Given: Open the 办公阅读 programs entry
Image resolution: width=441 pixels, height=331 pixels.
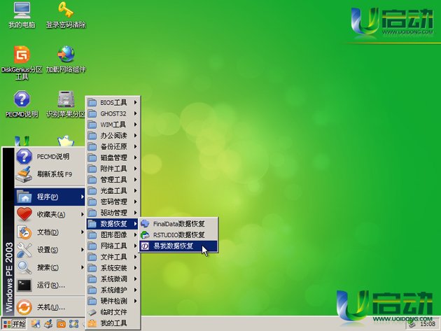Looking at the screenshot, I should [x=113, y=136].
